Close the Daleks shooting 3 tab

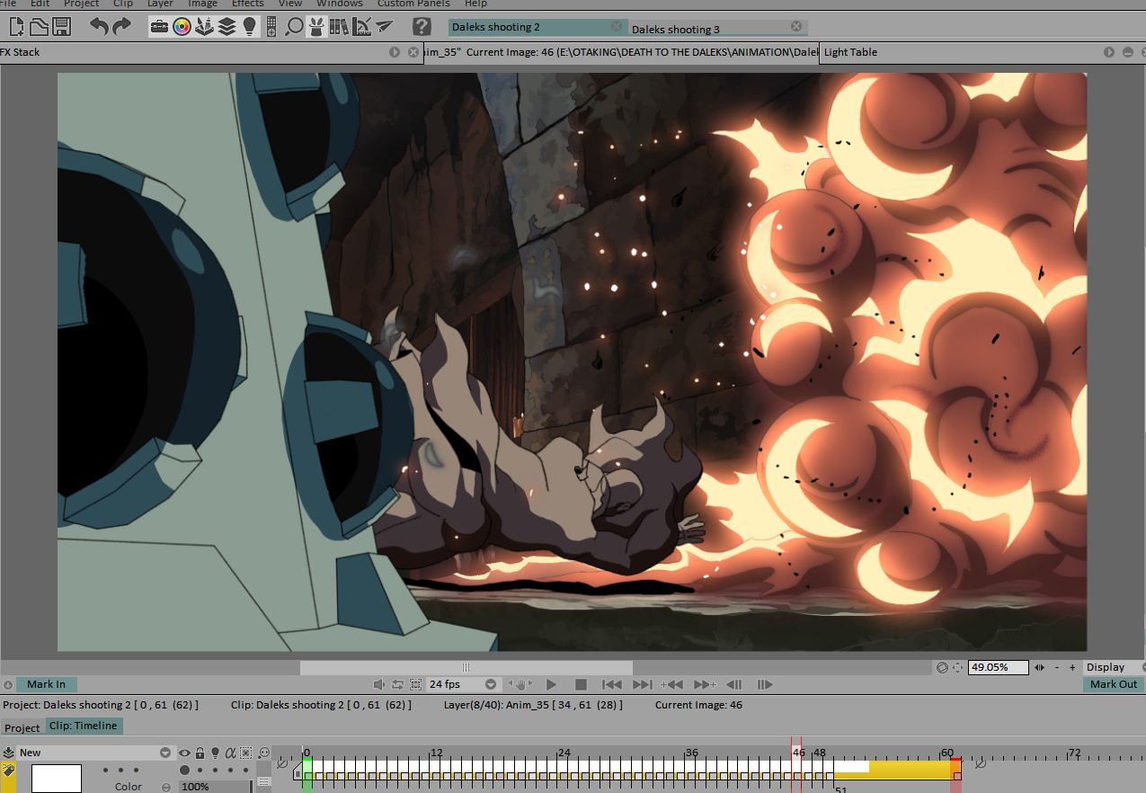pyautogui.click(x=796, y=27)
